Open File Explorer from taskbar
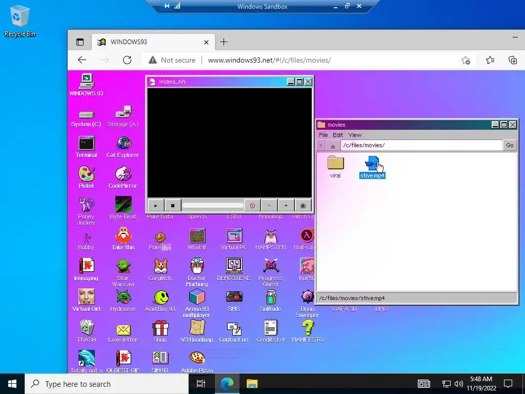525x394 pixels. 252,384
